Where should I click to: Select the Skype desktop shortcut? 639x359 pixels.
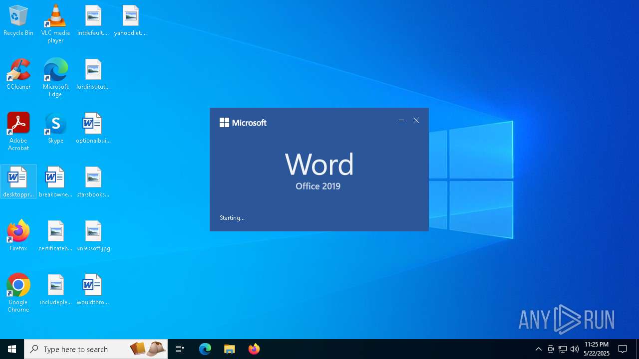55,129
